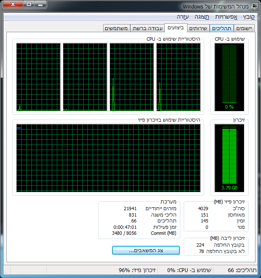
Task: Switch to the יישומים (Applications) tab
Action: tap(244, 28)
